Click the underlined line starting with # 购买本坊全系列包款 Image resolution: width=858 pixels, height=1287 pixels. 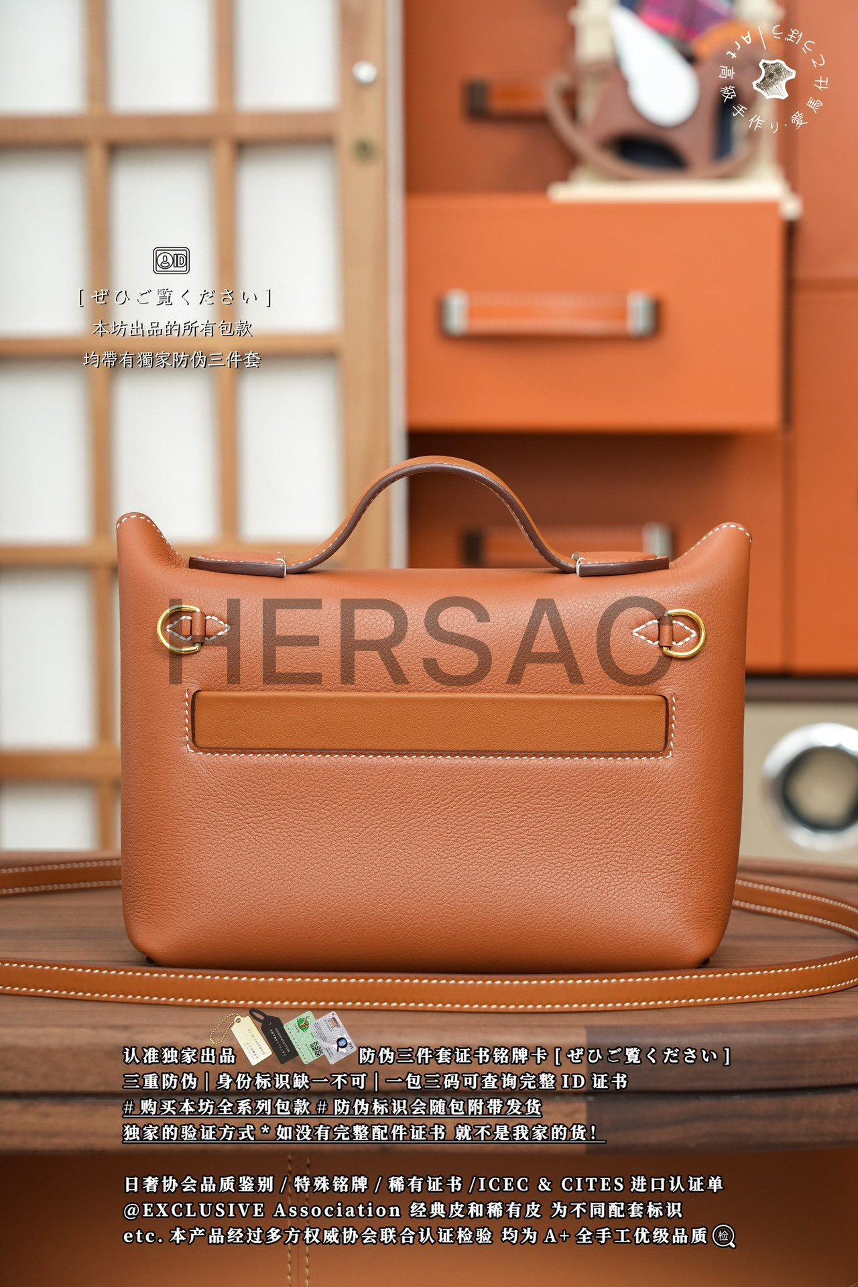pos(332,1107)
